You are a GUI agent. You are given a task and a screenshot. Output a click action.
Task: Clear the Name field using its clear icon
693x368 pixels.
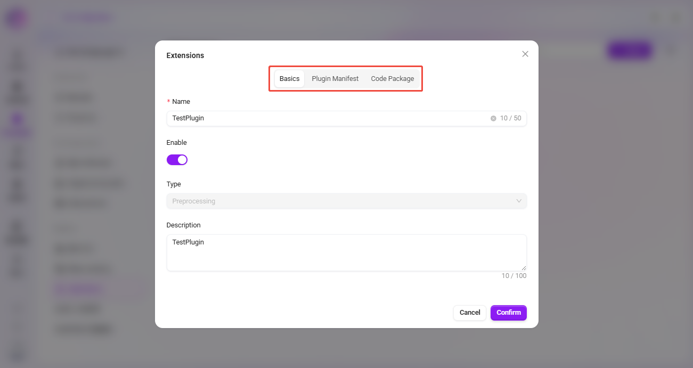[493, 118]
